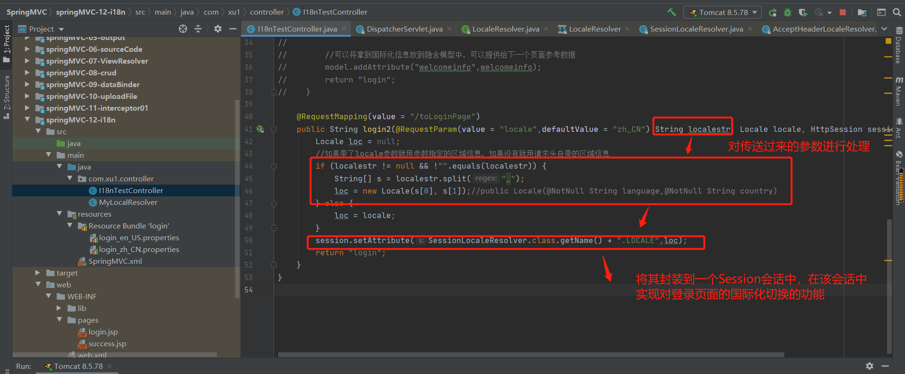Open Project panel settings gear

pos(217,29)
